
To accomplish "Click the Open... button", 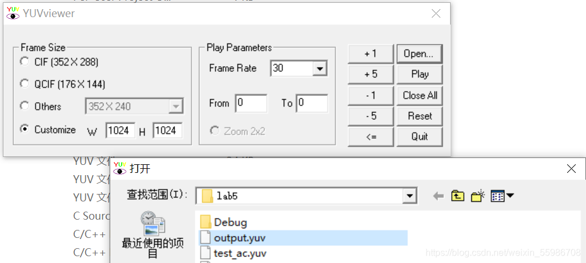I will point(419,54).
